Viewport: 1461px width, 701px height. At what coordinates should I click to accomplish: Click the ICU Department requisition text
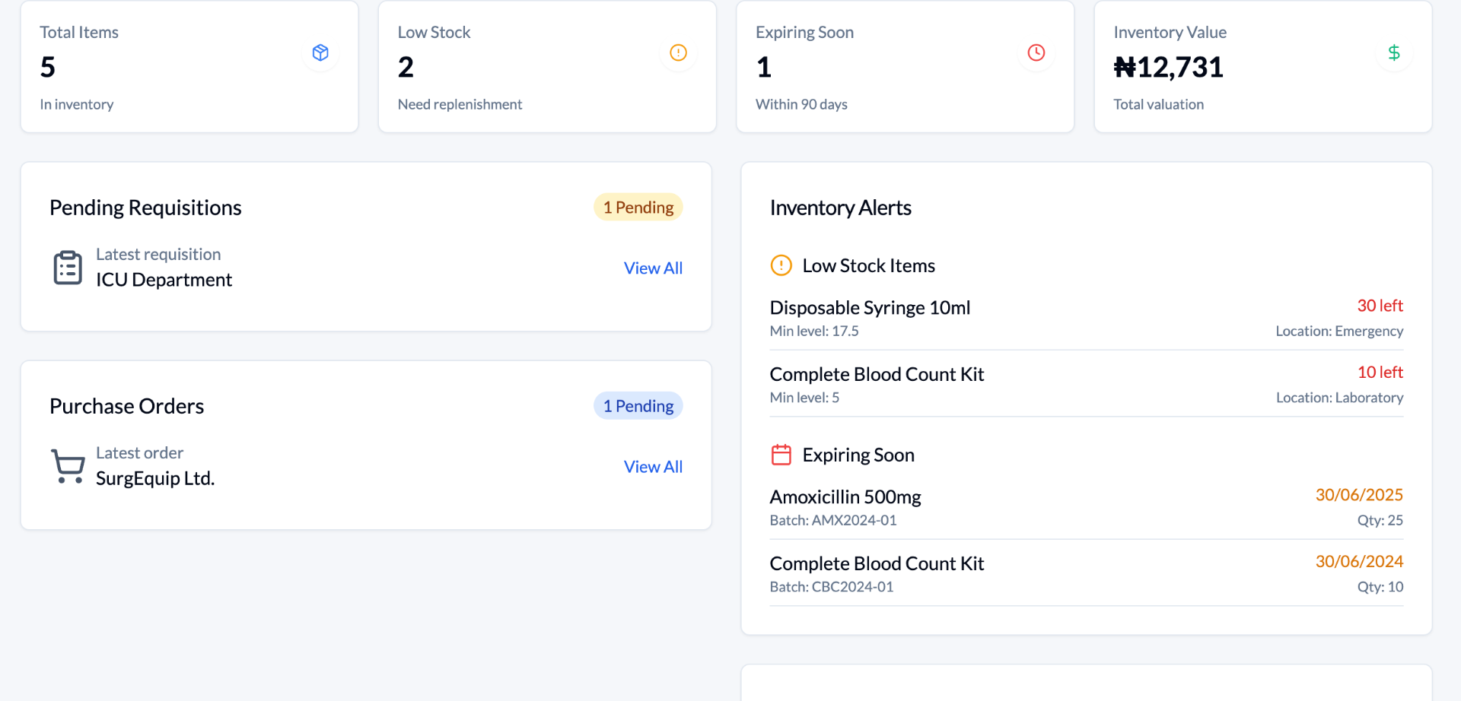[x=164, y=280]
